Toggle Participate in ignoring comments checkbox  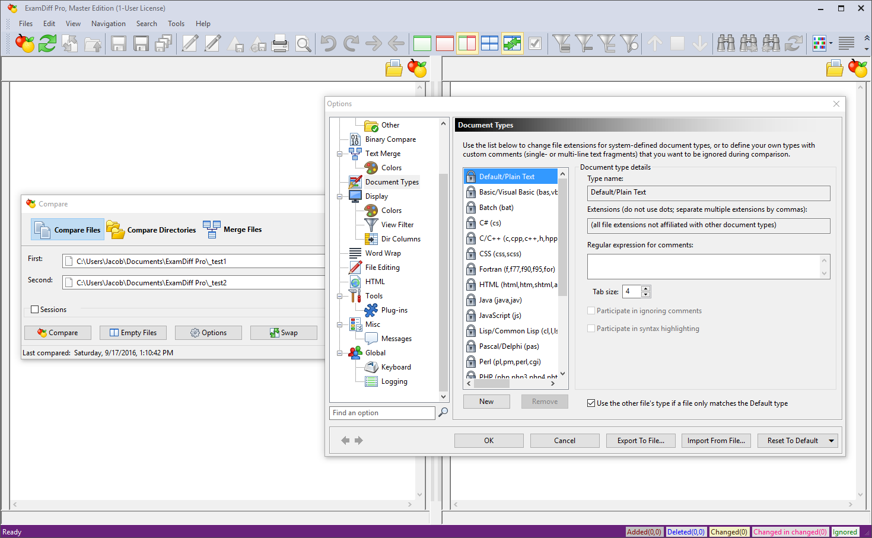click(x=591, y=311)
